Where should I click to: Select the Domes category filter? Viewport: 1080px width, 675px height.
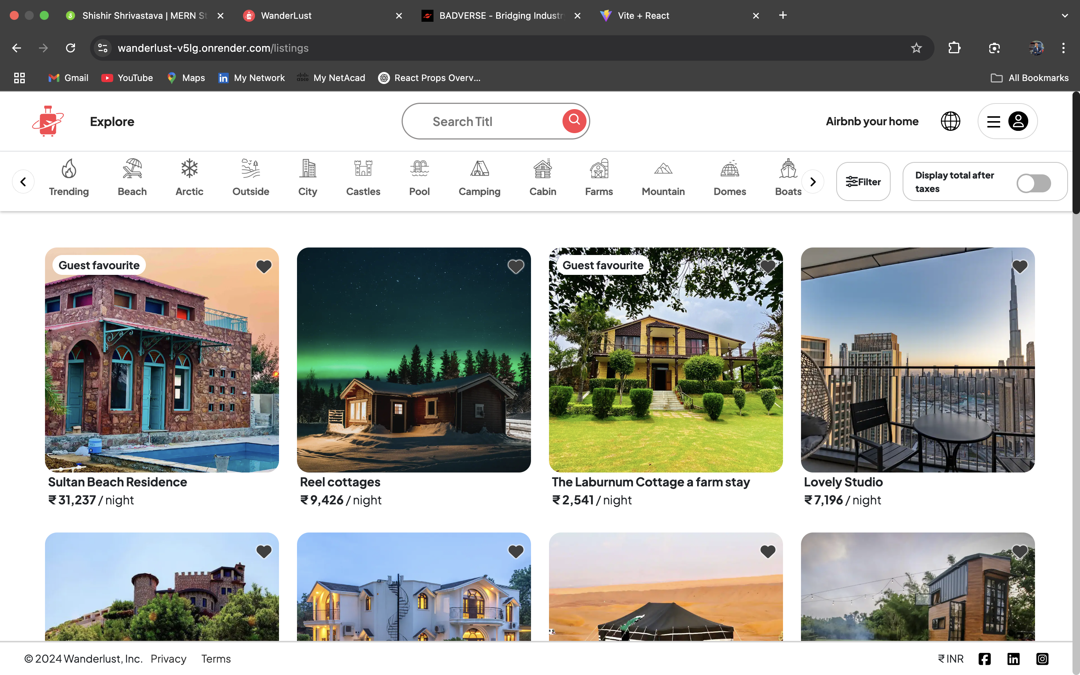pyautogui.click(x=730, y=178)
